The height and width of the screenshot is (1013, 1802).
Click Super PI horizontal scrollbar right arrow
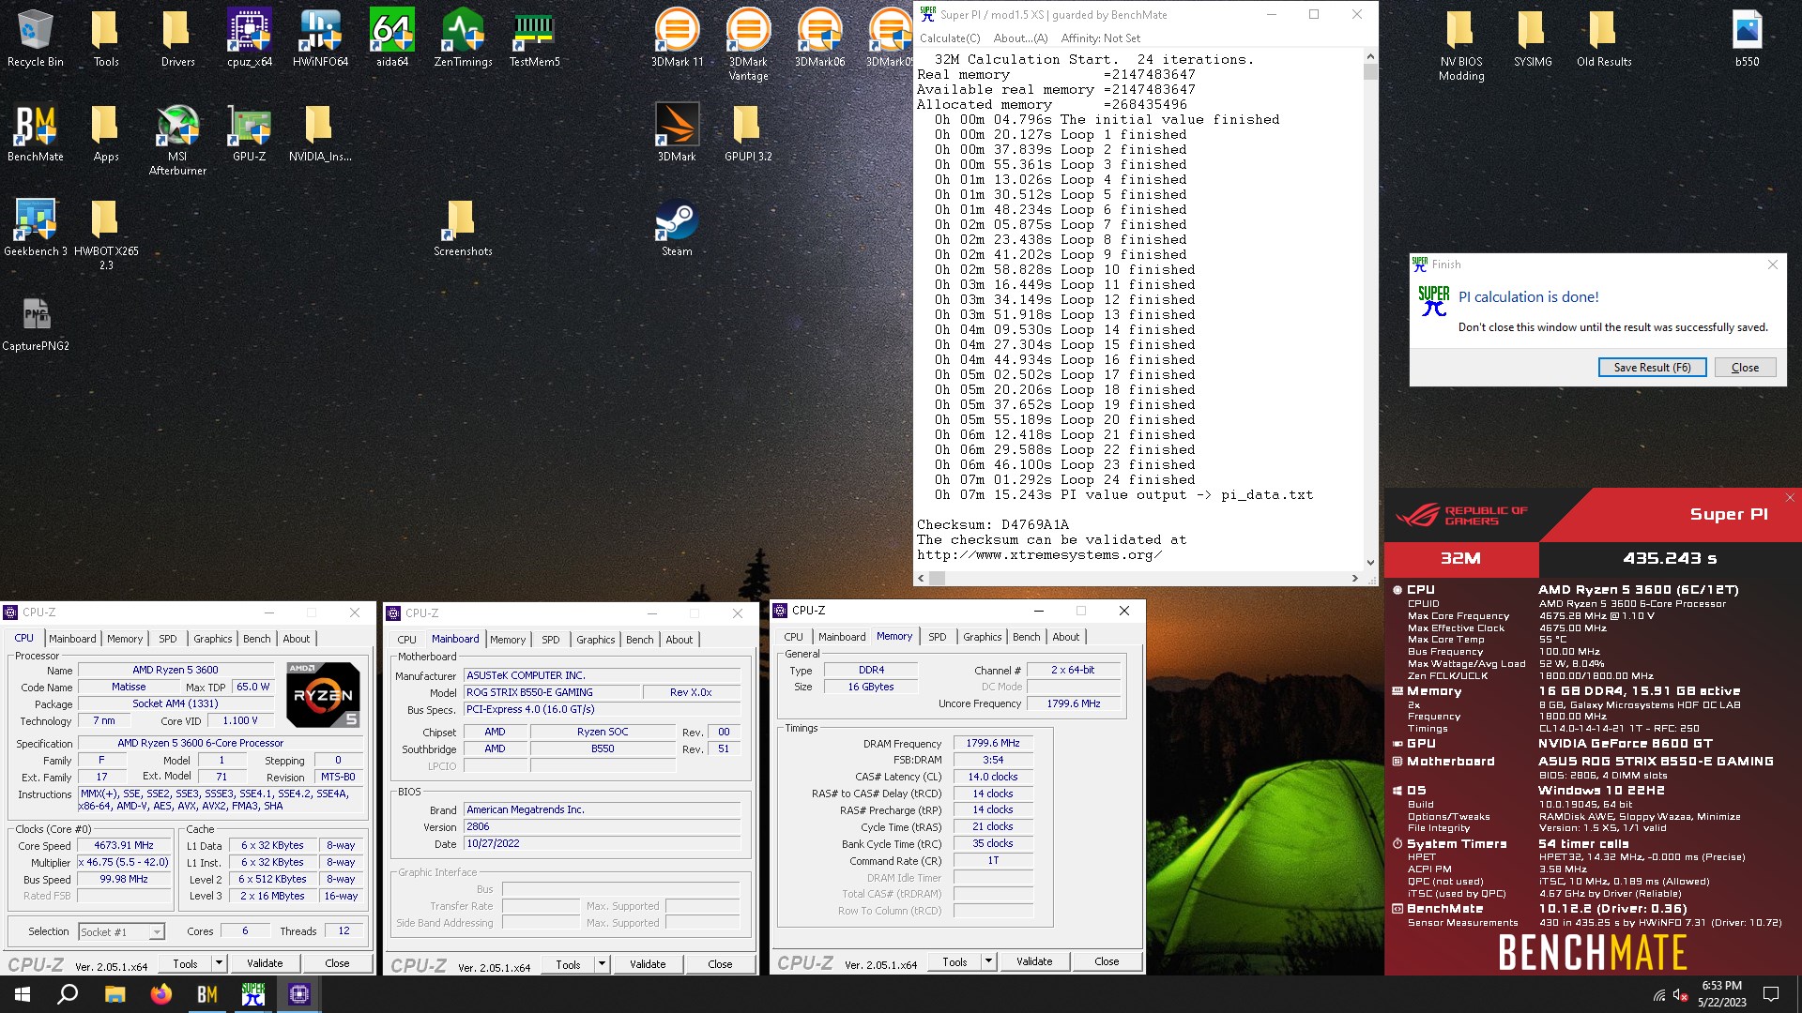[1354, 578]
